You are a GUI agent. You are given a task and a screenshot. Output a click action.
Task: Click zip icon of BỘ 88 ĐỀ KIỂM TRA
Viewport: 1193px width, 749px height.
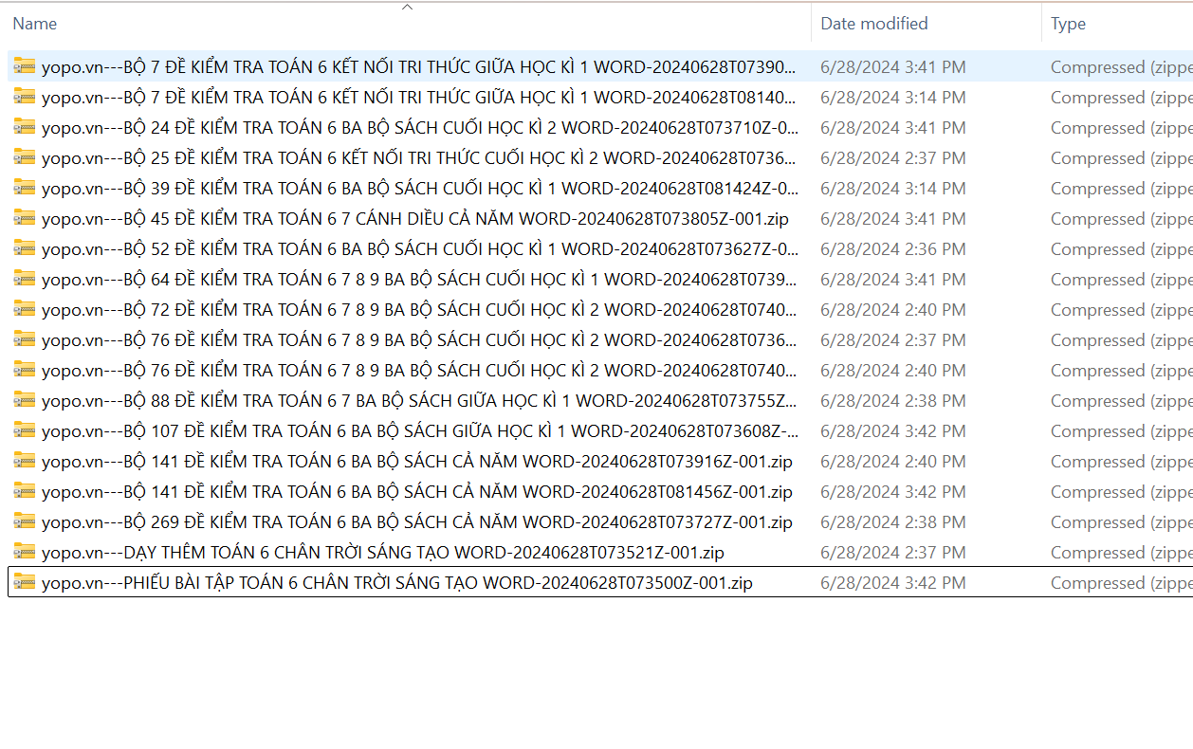[25, 401]
